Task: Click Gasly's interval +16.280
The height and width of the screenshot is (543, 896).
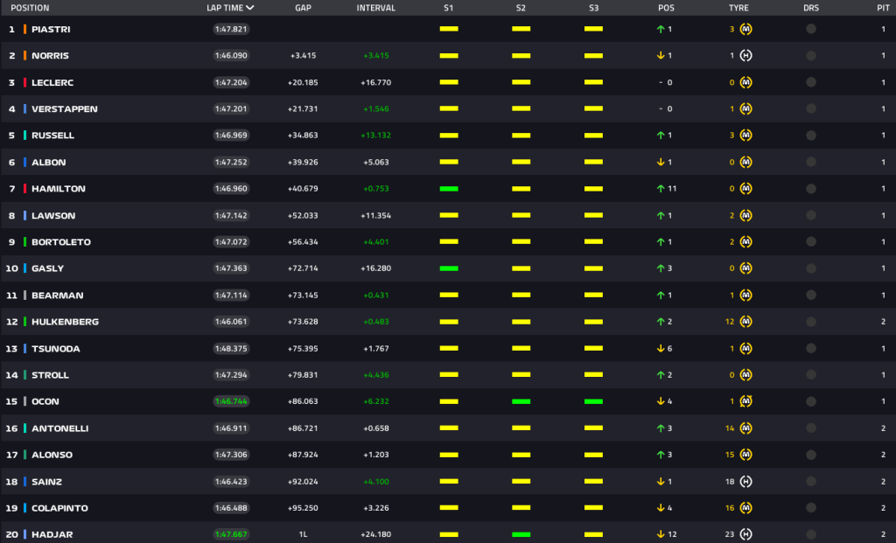Action: pyautogui.click(x=376, y=268)
